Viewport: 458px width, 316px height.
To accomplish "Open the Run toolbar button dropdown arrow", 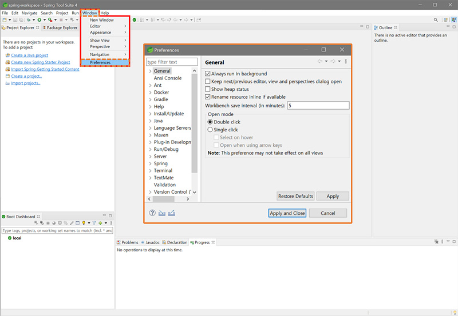I will pos(45,20).
